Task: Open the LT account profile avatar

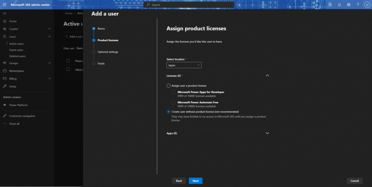Action: [x=367, y=5]
